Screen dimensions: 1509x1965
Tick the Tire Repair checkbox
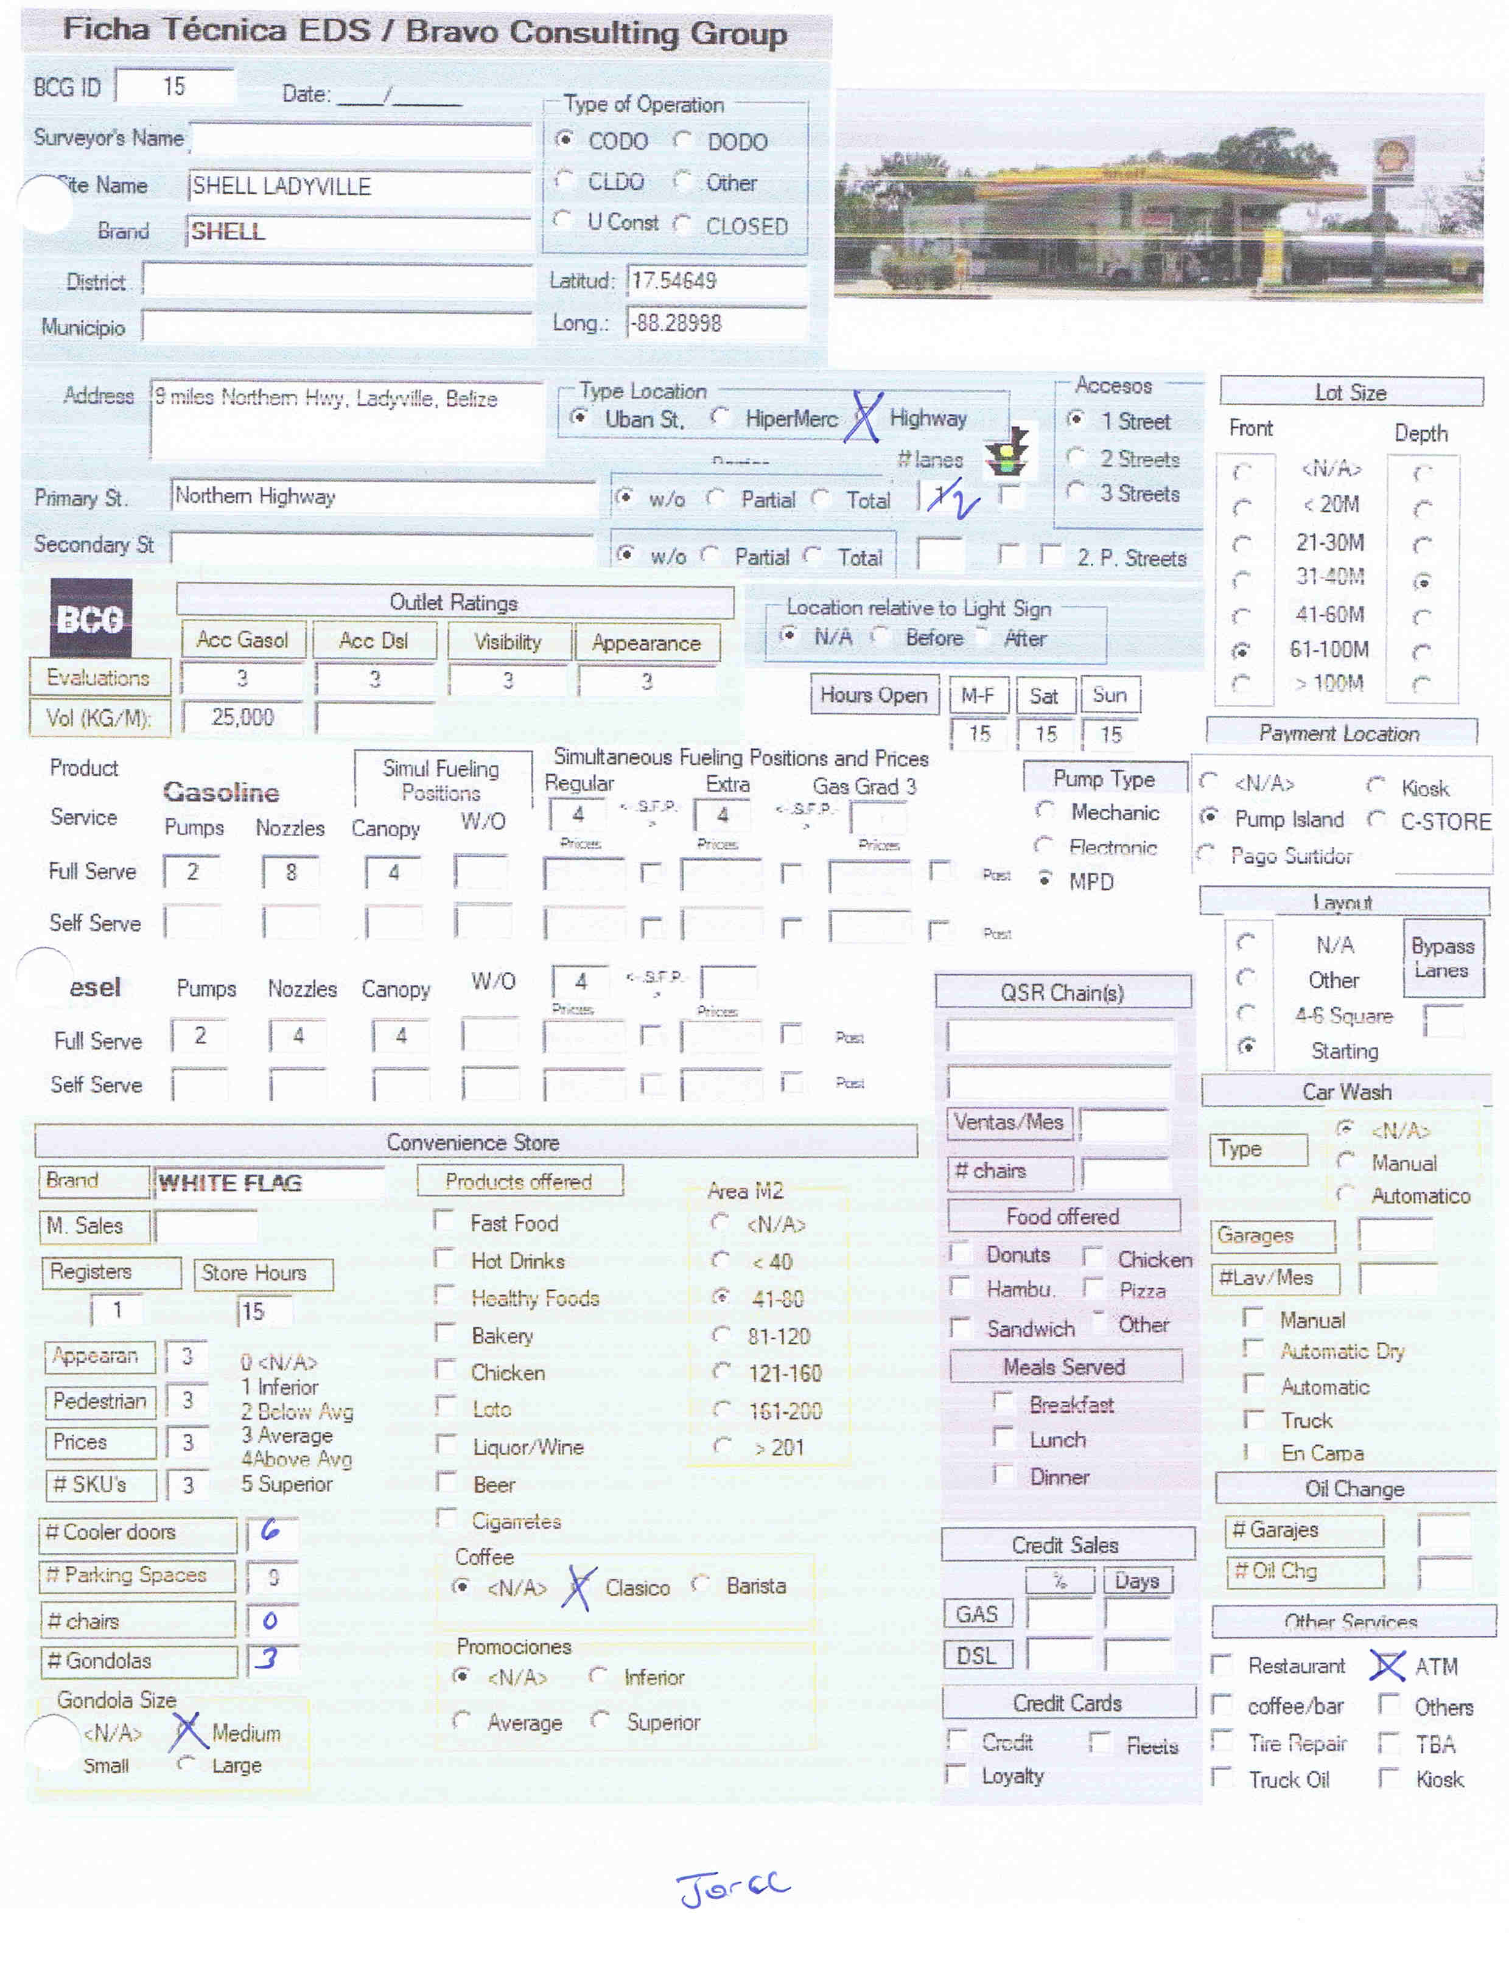point(1222,1742)
